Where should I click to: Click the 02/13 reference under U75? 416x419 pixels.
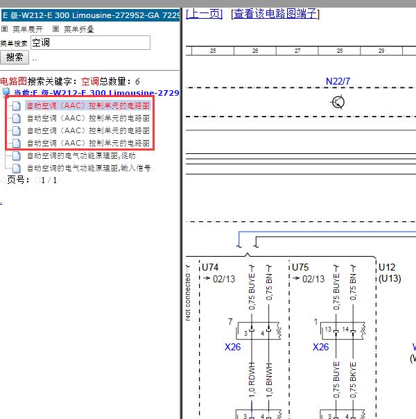[313, 279]
